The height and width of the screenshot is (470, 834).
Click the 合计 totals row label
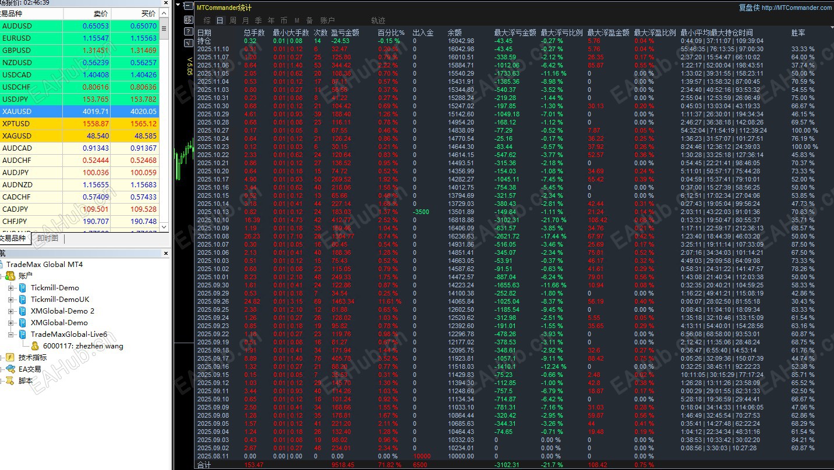(204, 465)
